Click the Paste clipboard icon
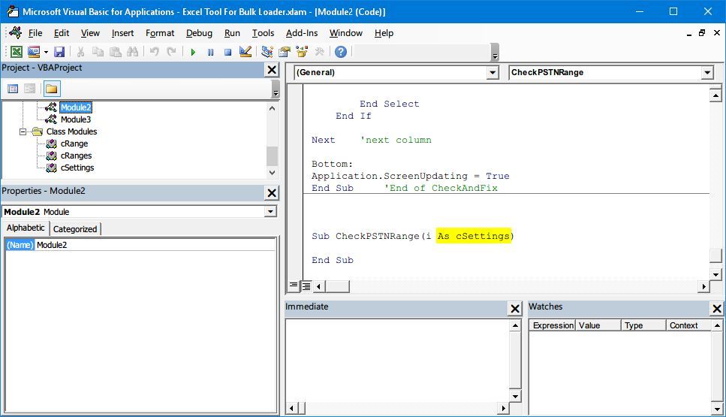 click(x=116, y=51)
